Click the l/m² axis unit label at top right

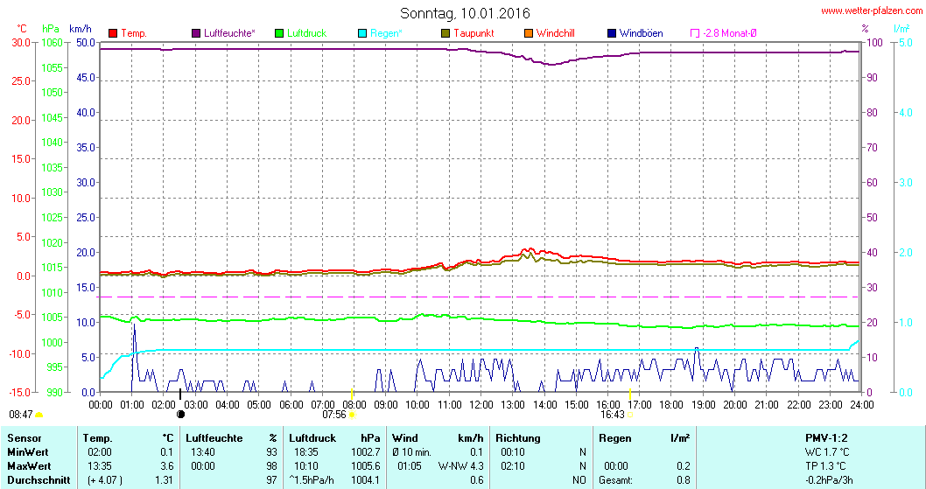click(x=901, y=28)
